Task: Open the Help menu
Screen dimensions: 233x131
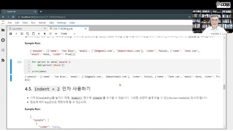Action: [72, 23]
